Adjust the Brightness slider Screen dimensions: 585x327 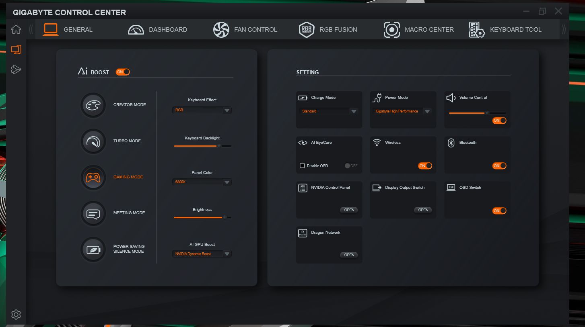click(x=225, y=217)
